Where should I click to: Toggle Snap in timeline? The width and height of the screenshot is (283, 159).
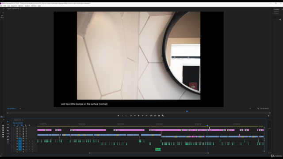tap(18, 125)
